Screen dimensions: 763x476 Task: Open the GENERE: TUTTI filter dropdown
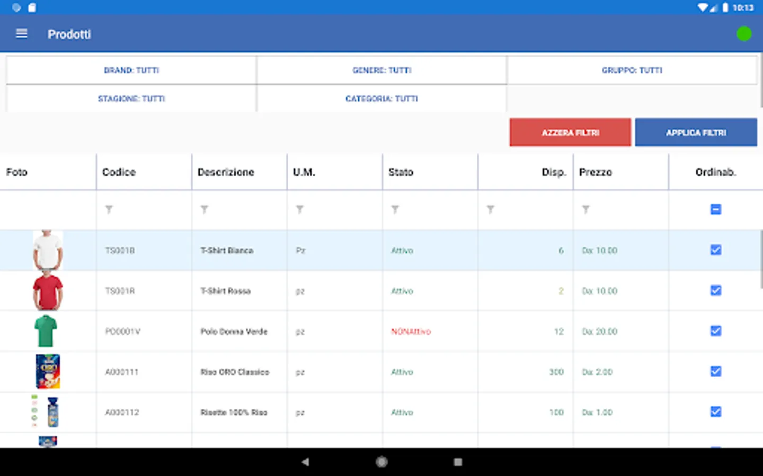pyautogui.click(x=382, y=70)
